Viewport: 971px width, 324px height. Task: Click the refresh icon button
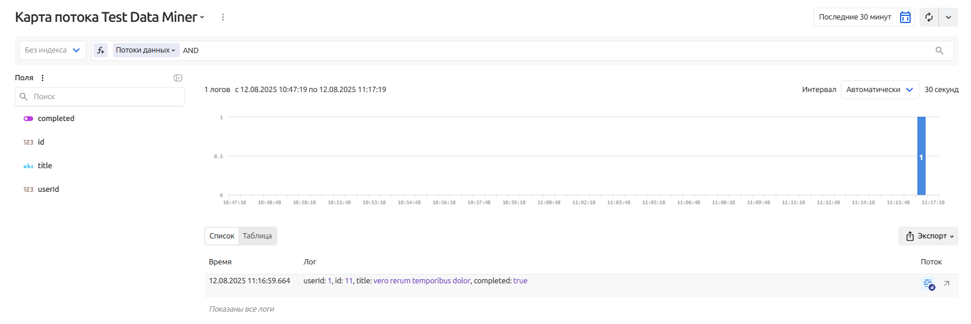(929, 17)
